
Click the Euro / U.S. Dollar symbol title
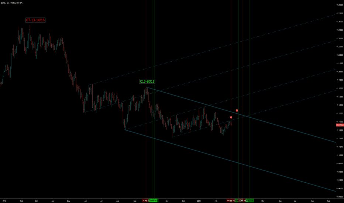(x=12, y=3)
